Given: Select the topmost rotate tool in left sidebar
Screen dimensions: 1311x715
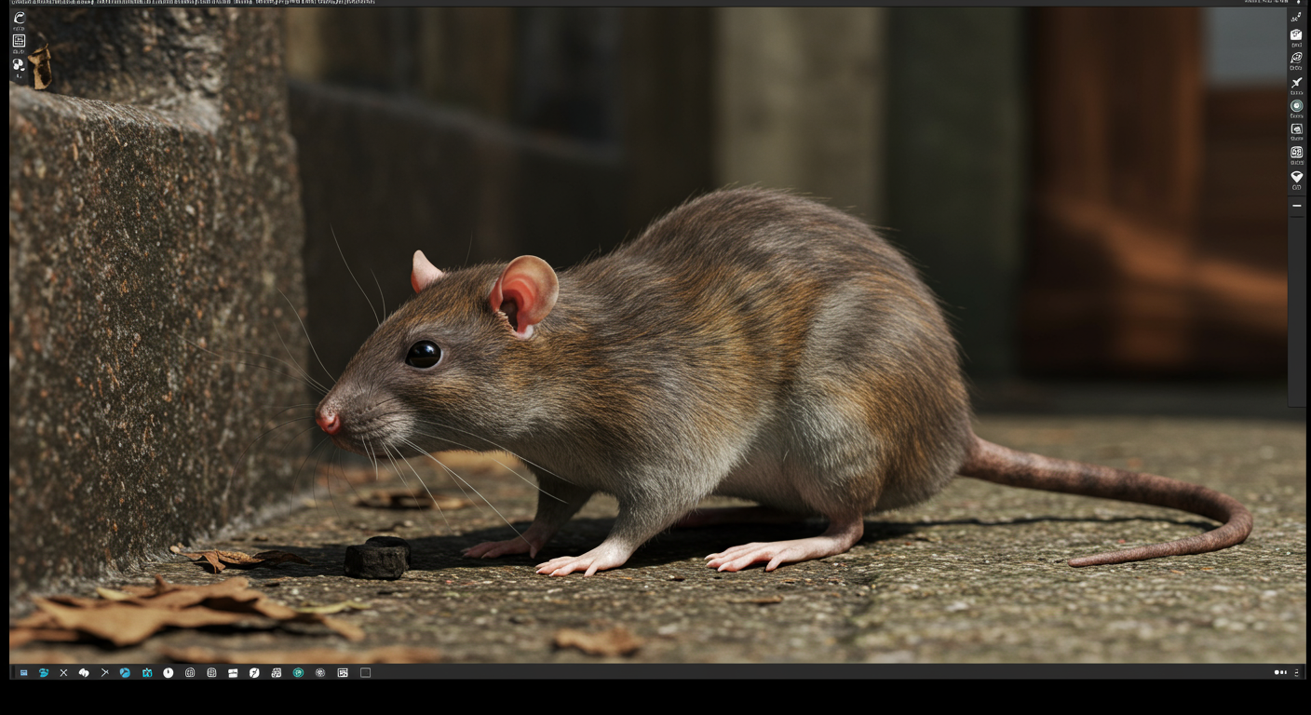Looking at the screenshot, I should pos(19,17).
